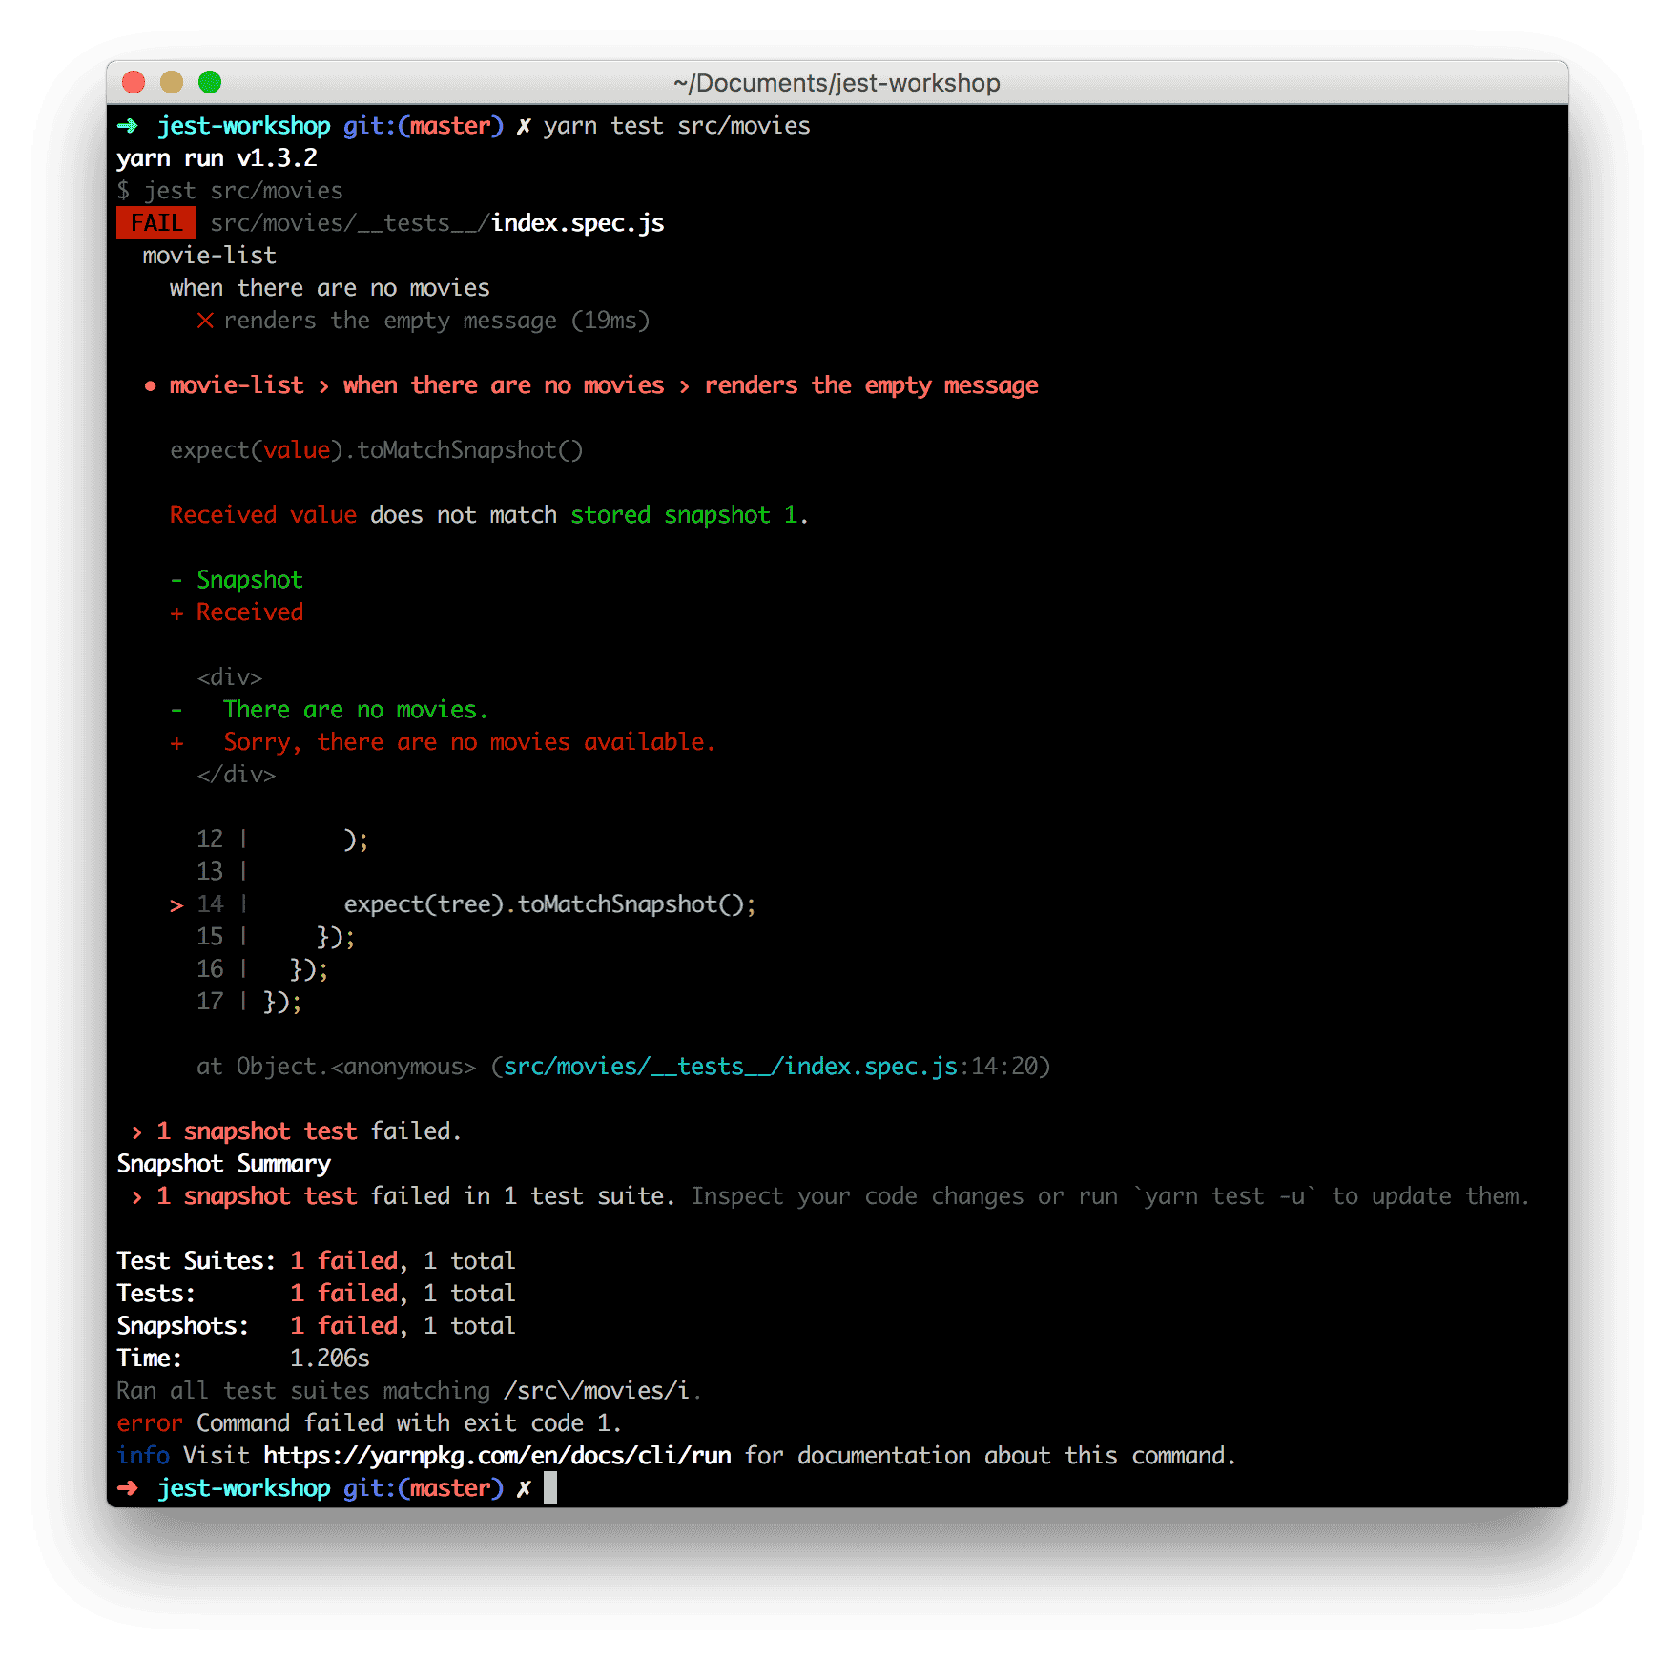Click green 'There are no movies.' line
The image size is (1675, 1660).
pyautogui.click(x=356, y=710)
